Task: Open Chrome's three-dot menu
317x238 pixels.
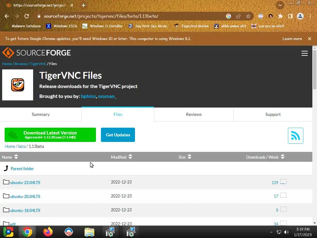Action: [x=310, y=16]
